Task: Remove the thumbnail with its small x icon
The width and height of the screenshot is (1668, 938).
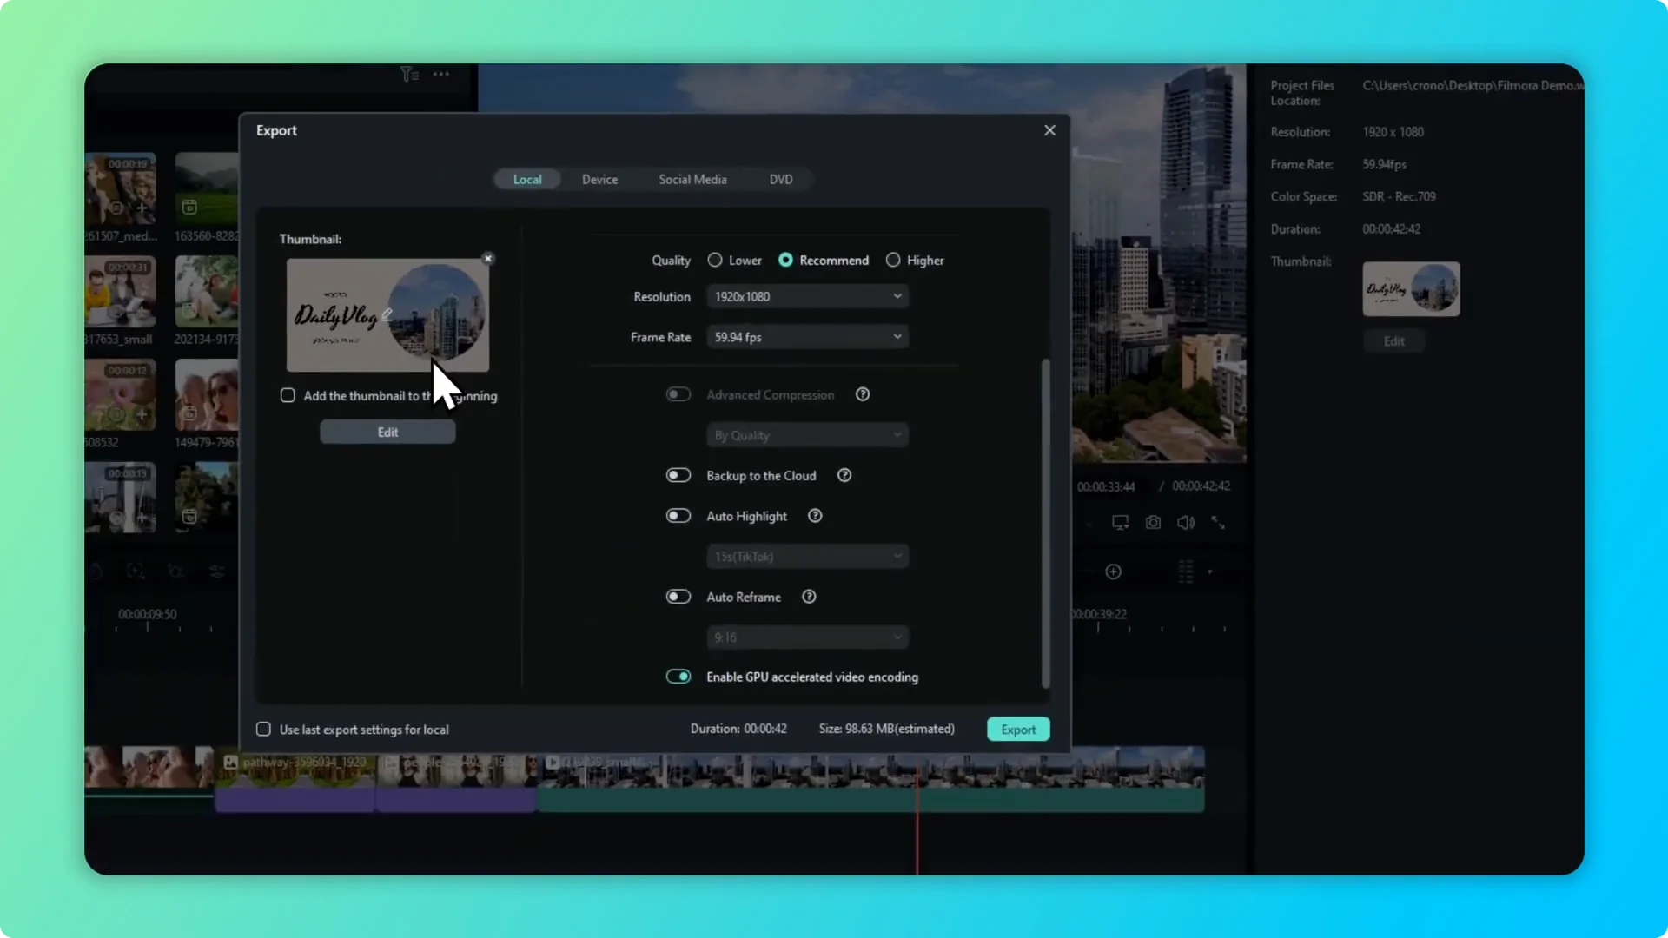Action: [x=488, y=258]
